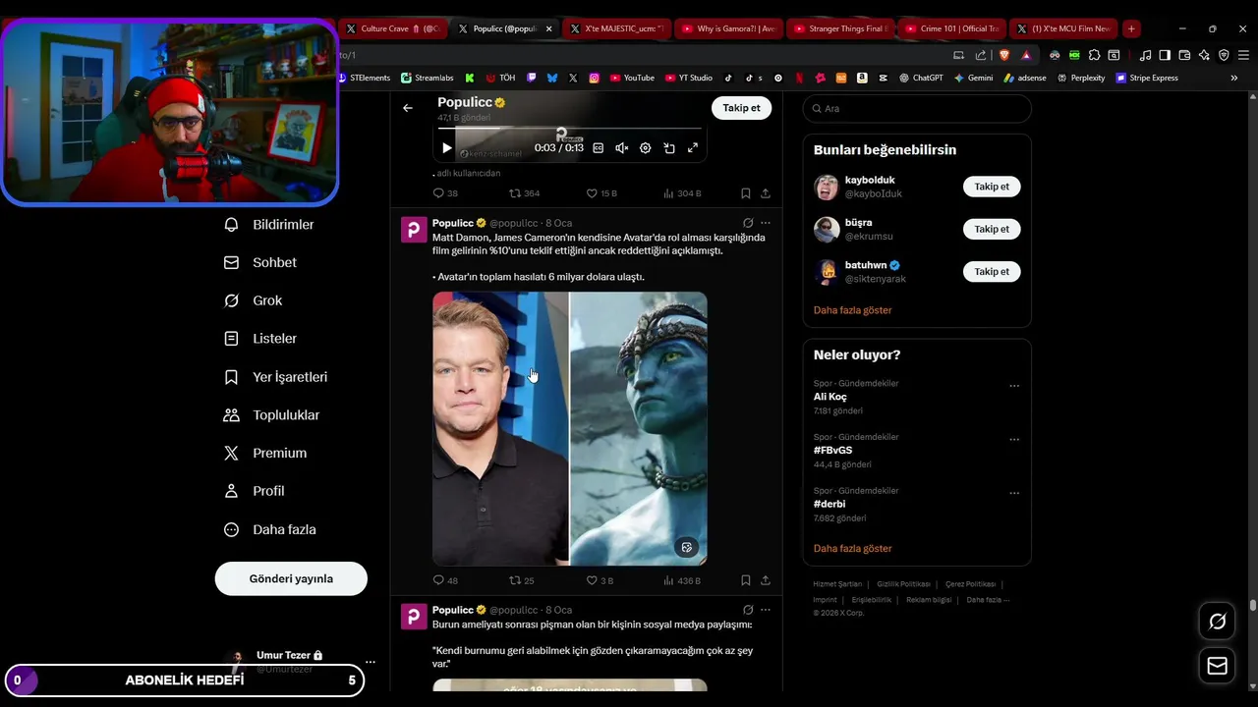Reply to the Avatar post with 48 comments

tap(445, 580)
